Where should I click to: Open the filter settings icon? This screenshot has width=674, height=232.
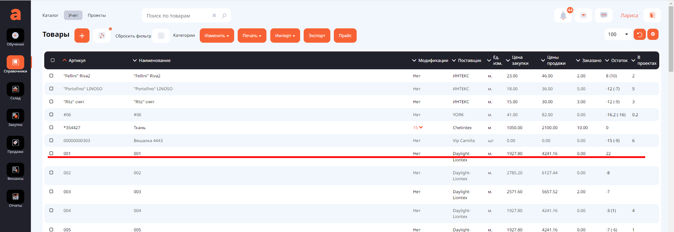pyautogui.click(x=102, y=36)
